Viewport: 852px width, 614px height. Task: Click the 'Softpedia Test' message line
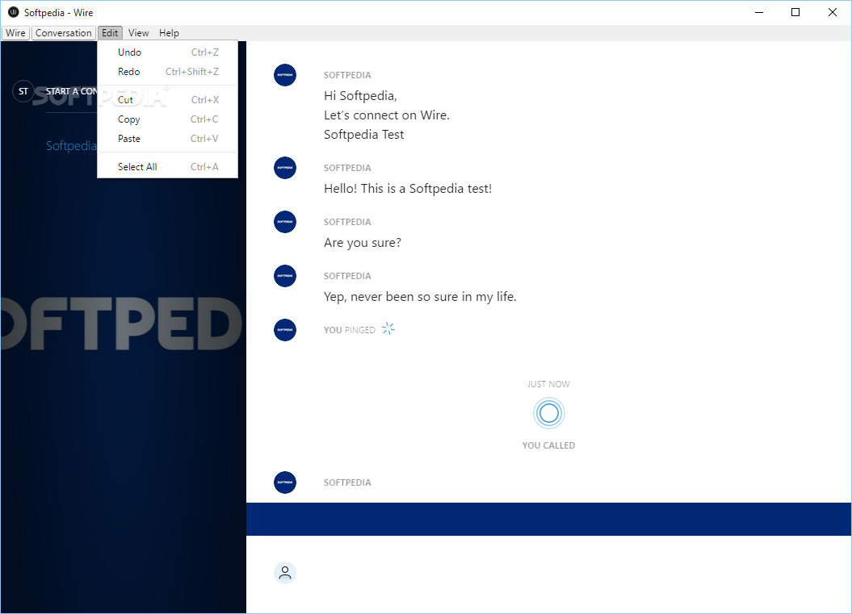(364, 135)
